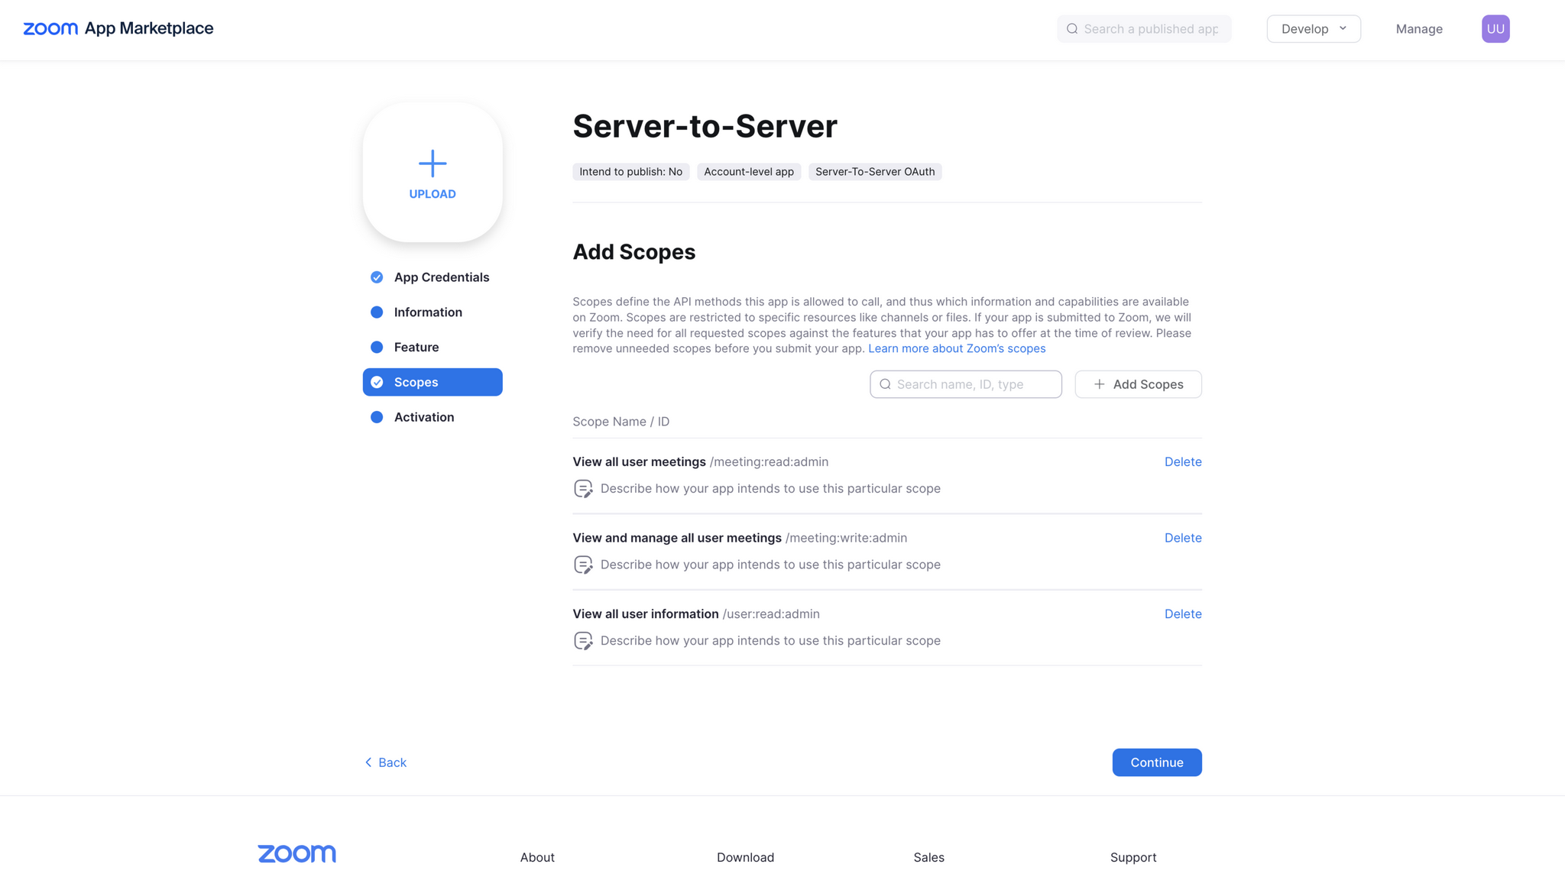Click the Account-level app tag
This screenshot has width=1565, height=877.
[749, 172]
